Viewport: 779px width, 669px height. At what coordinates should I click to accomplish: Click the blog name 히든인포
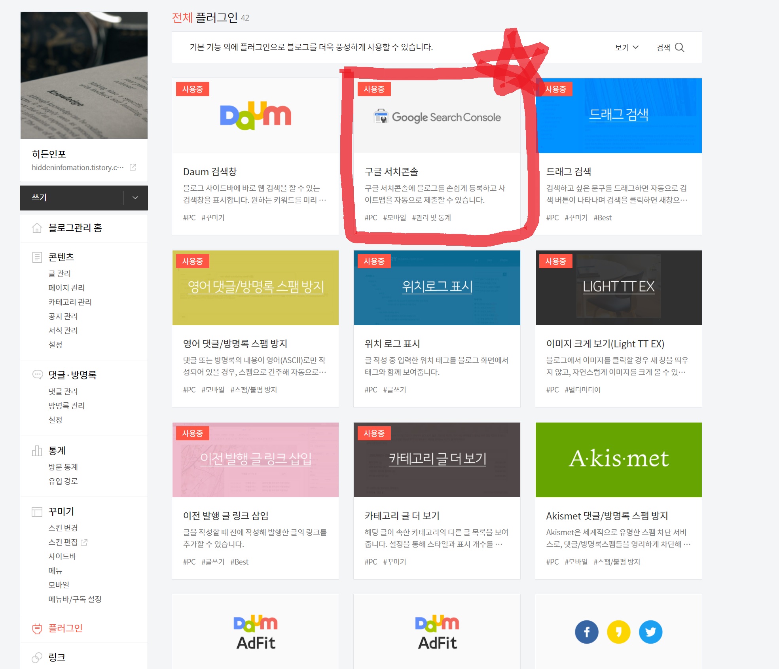[49, 154]
